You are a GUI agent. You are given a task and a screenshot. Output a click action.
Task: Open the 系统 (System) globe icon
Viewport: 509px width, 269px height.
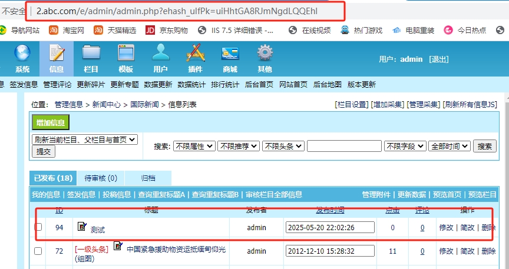click(22, 54)
